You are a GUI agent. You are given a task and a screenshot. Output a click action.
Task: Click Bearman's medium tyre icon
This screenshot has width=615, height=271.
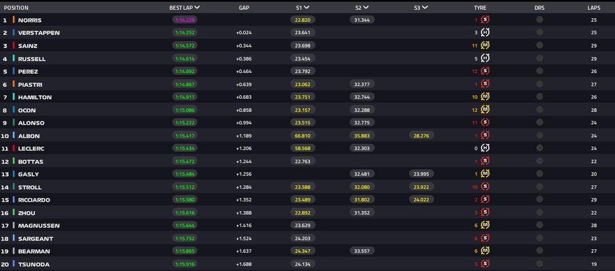(x=485, y=251)
